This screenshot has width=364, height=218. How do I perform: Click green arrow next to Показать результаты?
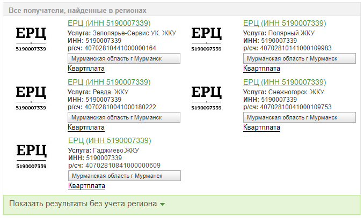(163, 204)
